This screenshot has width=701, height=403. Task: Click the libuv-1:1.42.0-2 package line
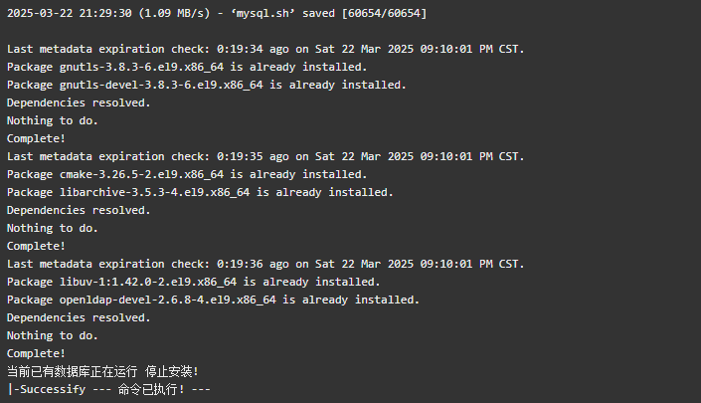(194, 282)
